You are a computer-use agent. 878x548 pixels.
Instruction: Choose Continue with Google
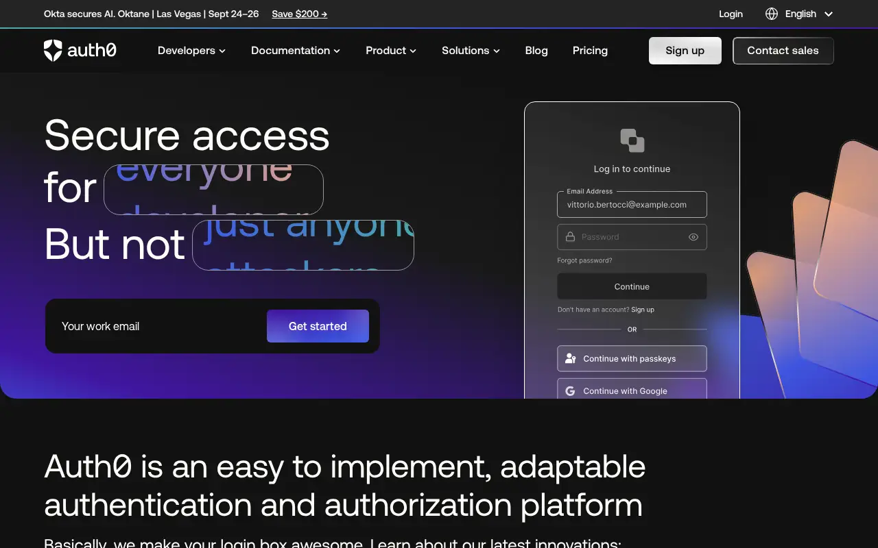coord(632,389)
